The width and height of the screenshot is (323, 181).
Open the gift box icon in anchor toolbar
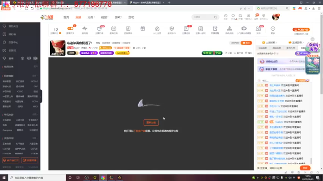(x=143, y=29)
